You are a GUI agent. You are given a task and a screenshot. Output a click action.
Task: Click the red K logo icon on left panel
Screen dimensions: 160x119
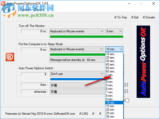[10, 57]
